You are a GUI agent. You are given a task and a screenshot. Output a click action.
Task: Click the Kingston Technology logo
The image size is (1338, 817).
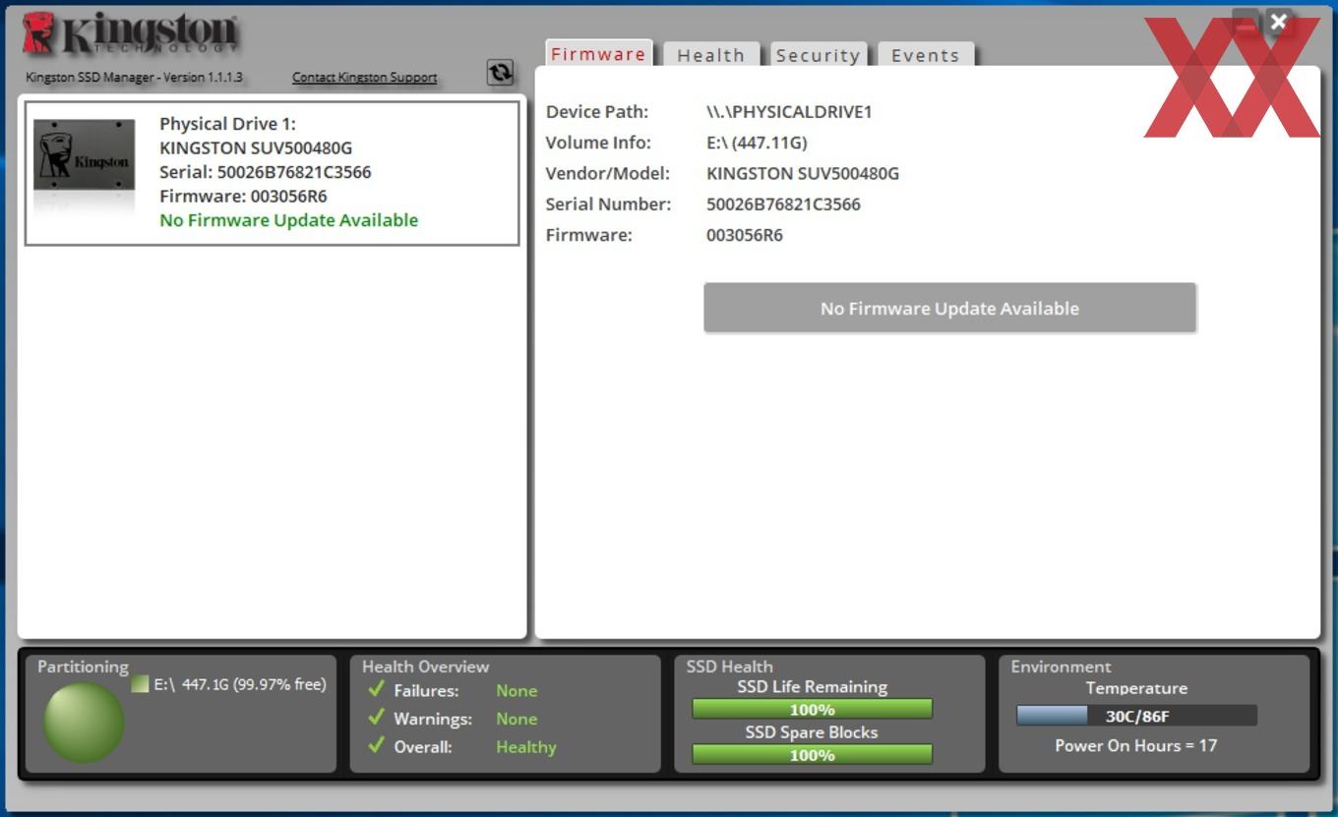click(130, 33)
